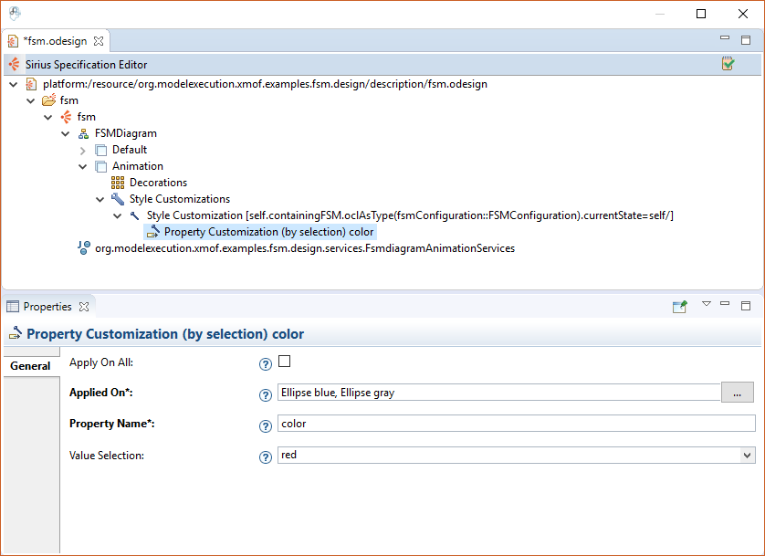
Task: Close the fsm.odesign editor tab
Action: (x=99, y=41)
